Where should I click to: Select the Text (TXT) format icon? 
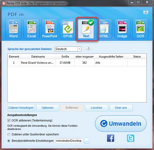pos(86,29)
